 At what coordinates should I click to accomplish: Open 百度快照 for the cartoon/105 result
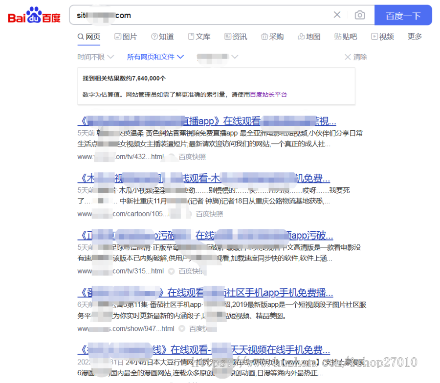(x=209, y=214)
